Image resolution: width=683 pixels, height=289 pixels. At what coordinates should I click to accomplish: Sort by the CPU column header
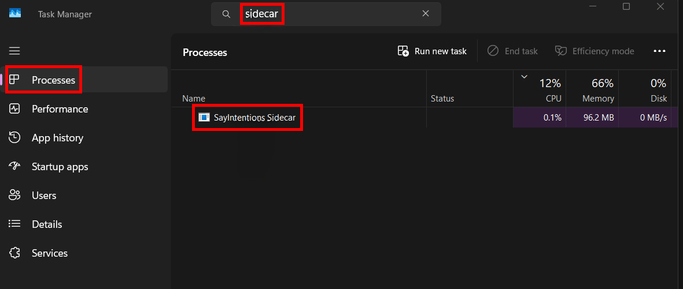tap(539, 89)
